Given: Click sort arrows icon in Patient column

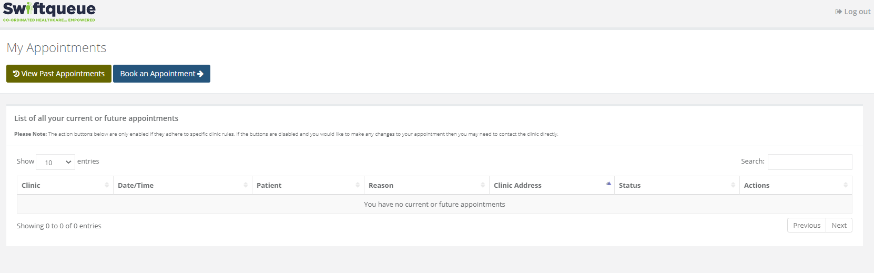Looking at the screenshot, I should [x=358, y=185].
